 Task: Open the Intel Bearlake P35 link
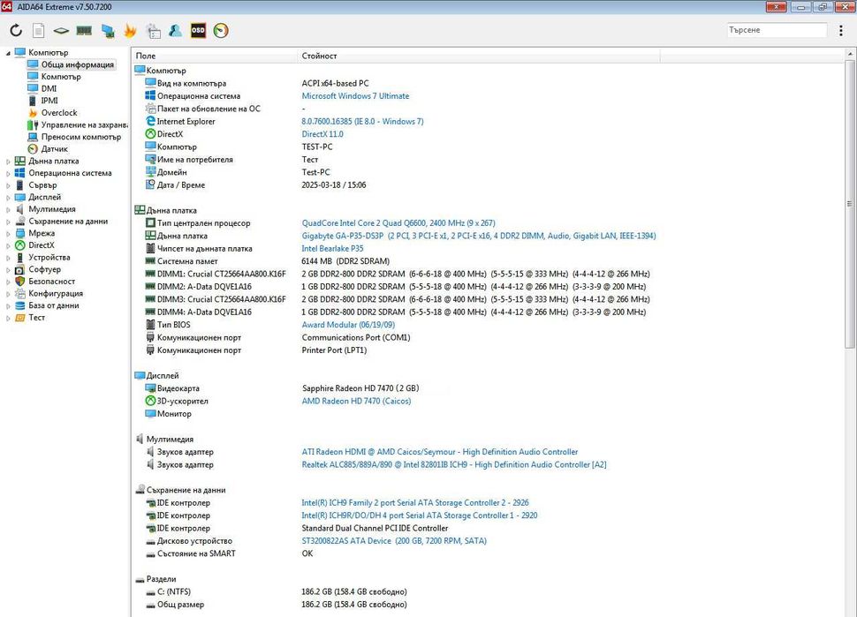(332, 248)
